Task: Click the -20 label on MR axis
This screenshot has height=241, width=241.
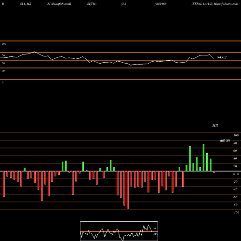Action: [235, 182]
